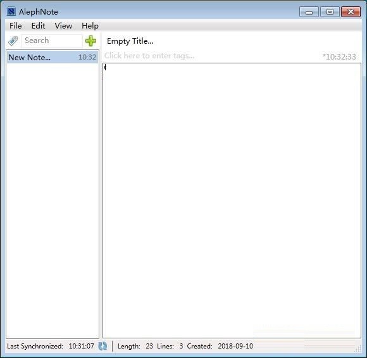
Task: Click the *10:32:33 modified timestamp
Action: click(339, 57)
